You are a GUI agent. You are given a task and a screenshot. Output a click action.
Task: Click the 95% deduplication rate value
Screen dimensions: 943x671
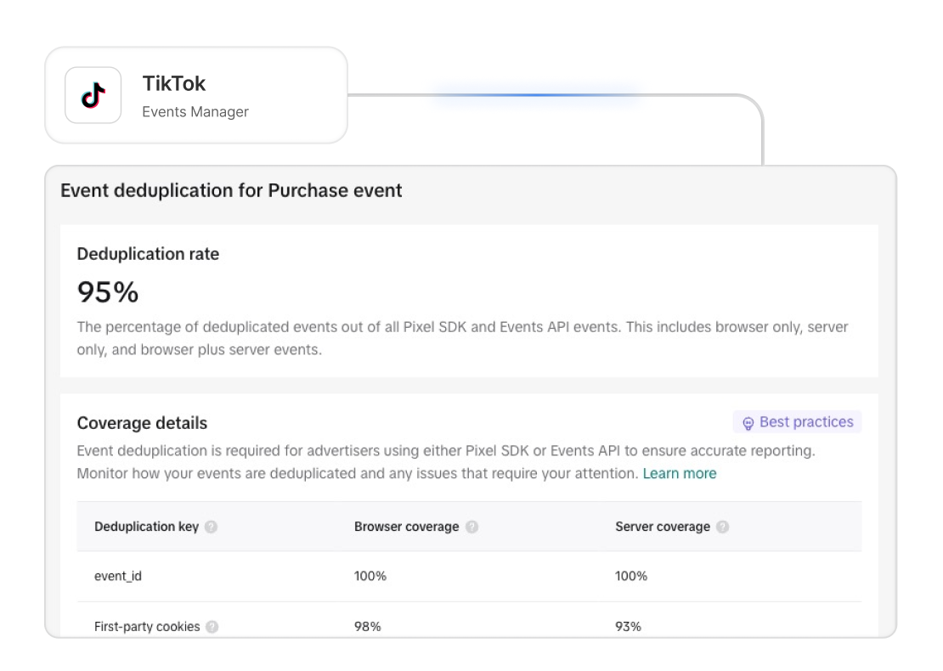click(x=108, y=292)
